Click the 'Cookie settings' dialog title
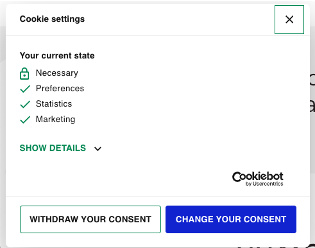315x248 pixels. tap(52, 19)
